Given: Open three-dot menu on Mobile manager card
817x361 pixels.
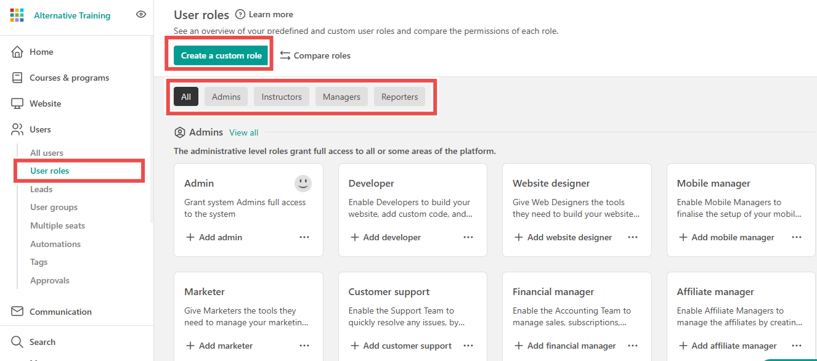Looking at the screenshot, I should (x=797, y=237).
